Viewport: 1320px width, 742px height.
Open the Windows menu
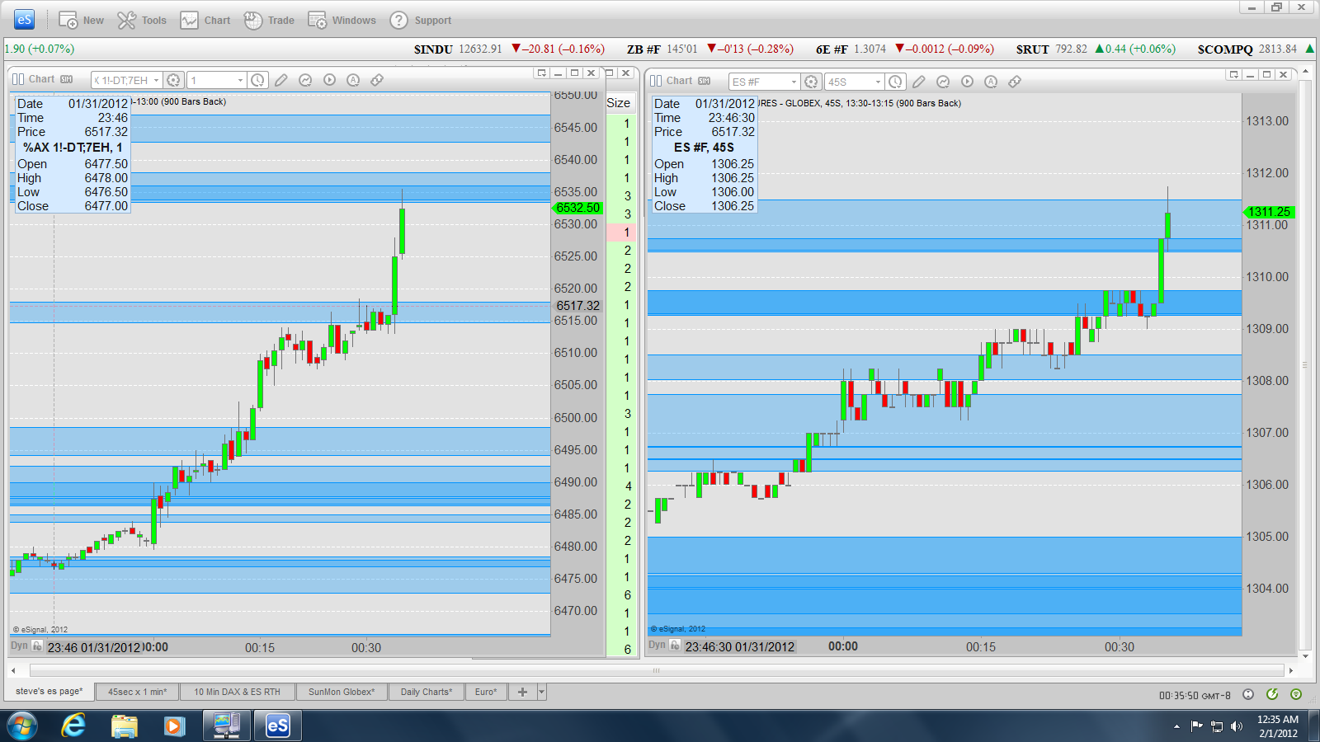(342, 21)
